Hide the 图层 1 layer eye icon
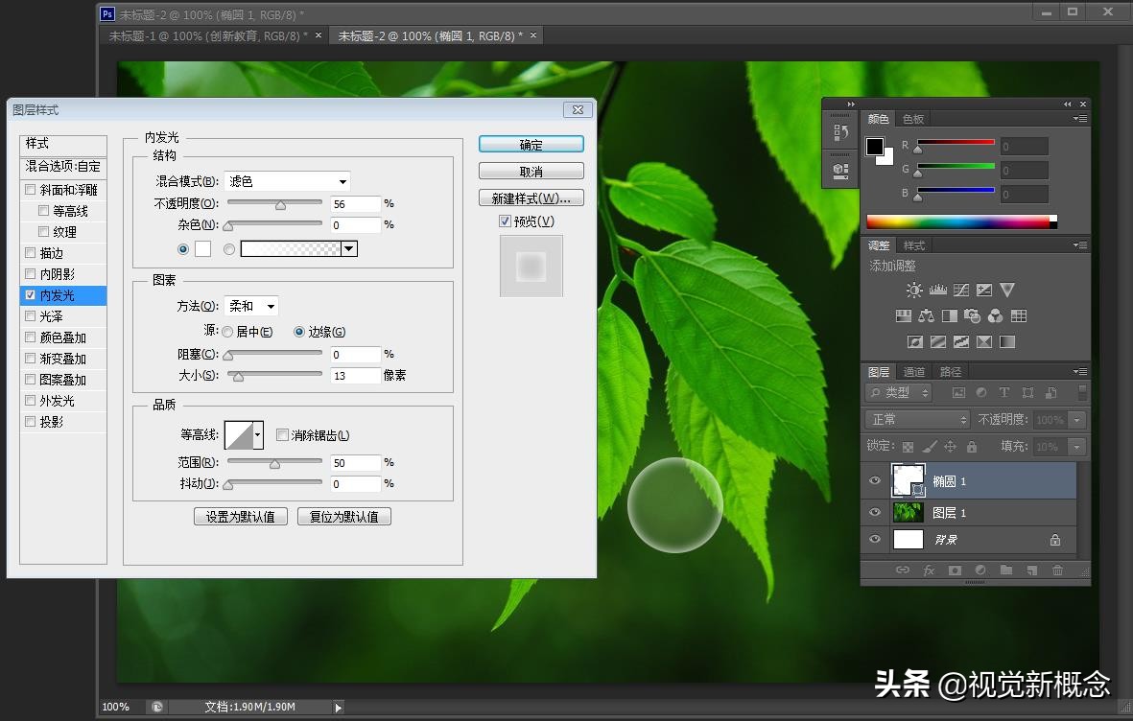 874,512
